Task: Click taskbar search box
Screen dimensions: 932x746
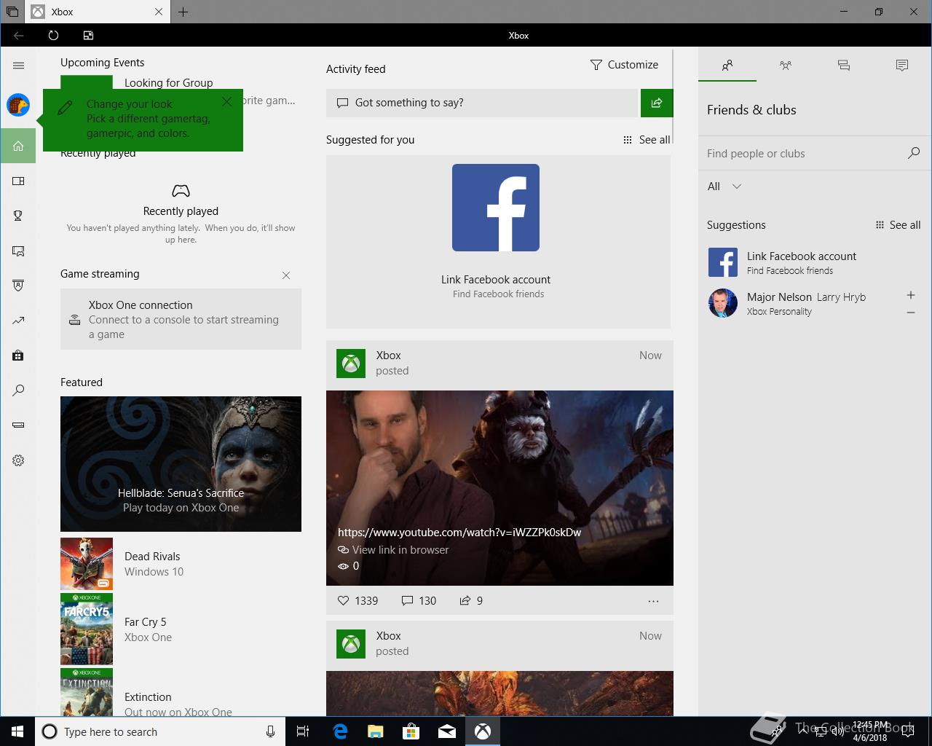Action: [x=159, y=731]
